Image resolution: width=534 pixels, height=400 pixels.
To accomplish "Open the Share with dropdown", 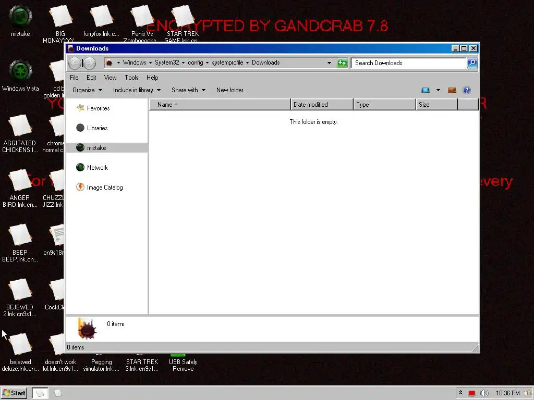I will (188, 90).
